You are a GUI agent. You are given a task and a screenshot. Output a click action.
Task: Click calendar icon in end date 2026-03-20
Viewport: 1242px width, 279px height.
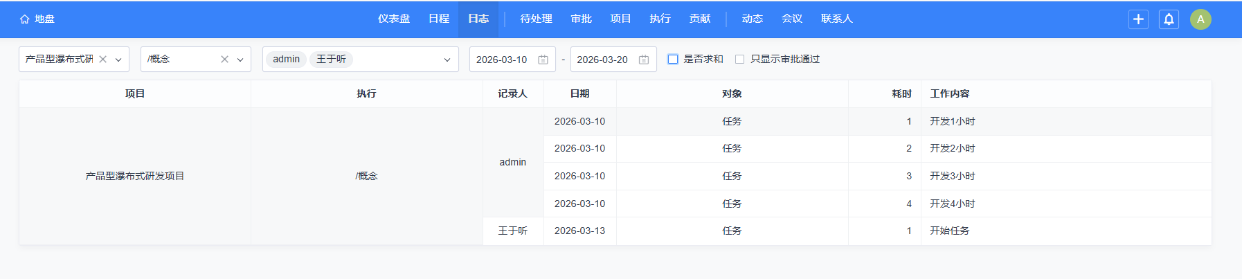point(643,60)
